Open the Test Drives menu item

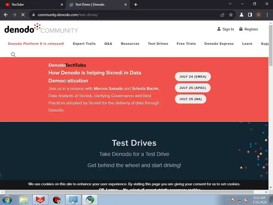(158, 44)
